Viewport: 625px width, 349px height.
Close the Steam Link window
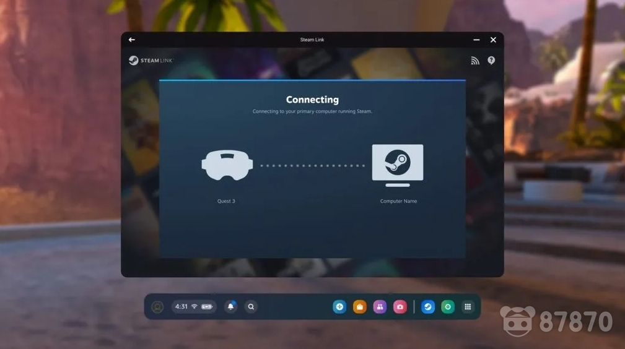tap(493, 40)
